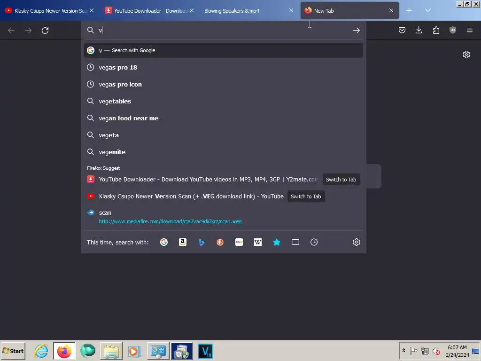The image size is (481, 361).
Task: Expand the list all tabs chevron
Action: click(428, 11)
